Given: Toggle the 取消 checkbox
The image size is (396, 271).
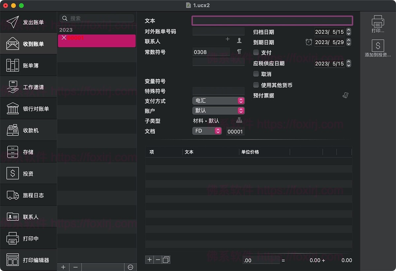Looking at the screenshot, I should click(256, 74).
